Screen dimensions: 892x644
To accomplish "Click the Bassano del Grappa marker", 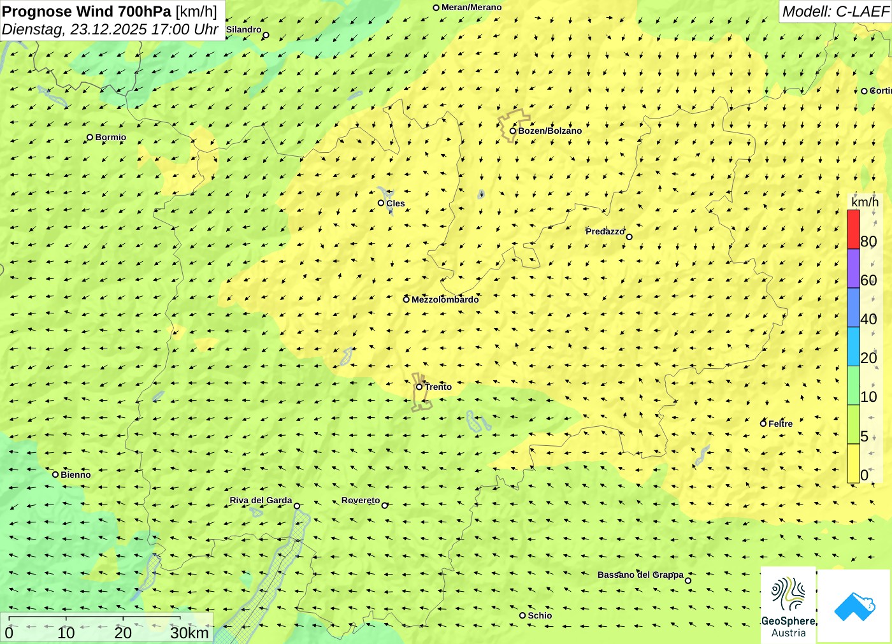I will (688, 580).
